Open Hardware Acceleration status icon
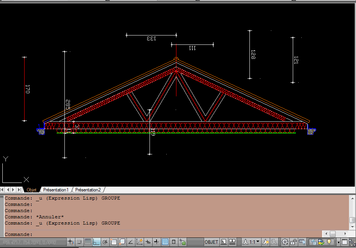Screen dimensions: 356x248 pyautogui.click(x=302, y=242)
